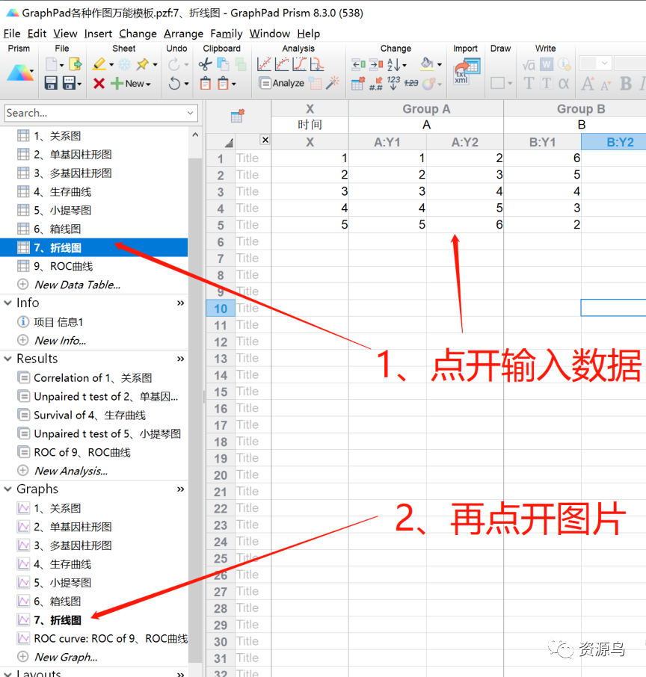
Task: Click the pushpin icon in Sheet group
Action: 142,64
